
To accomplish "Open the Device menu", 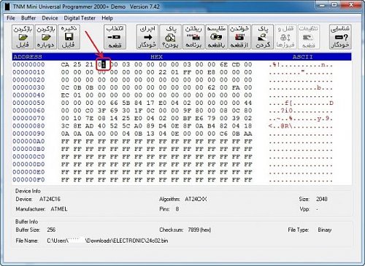I will (50, 18).
